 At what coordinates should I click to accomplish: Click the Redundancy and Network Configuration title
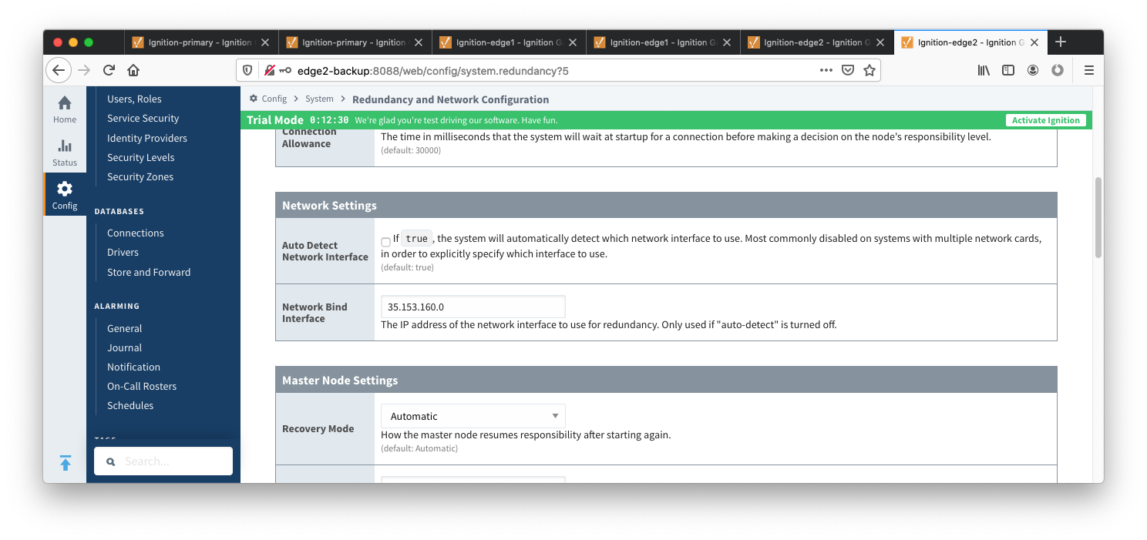point(450,99)
